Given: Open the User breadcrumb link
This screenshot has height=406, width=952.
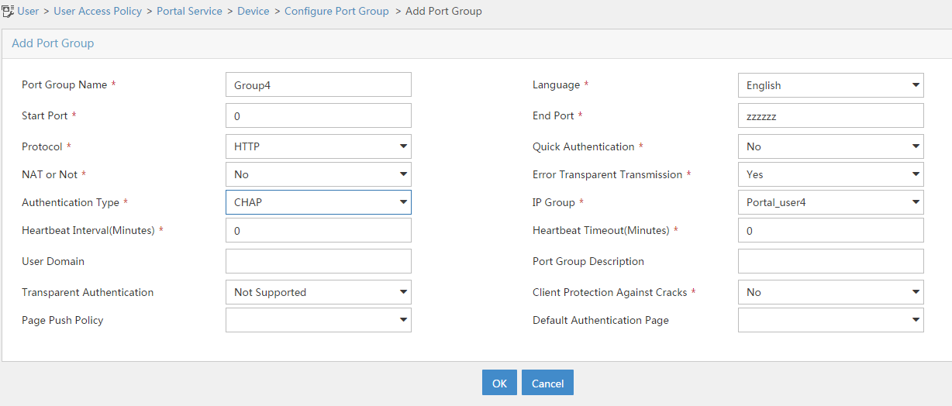Looking at the screenshot, I should click(28, 12).
